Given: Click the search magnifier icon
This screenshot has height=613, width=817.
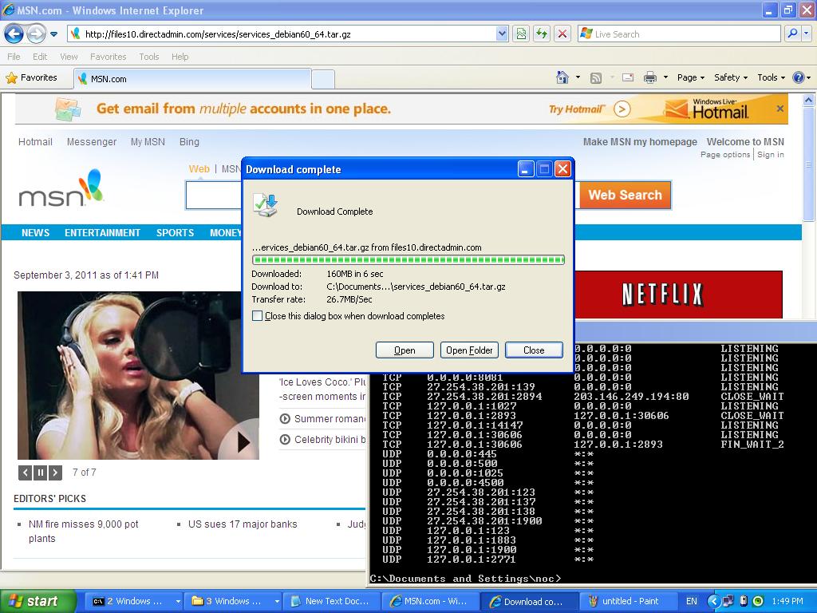Looking at the screenshot, I should coord(792,34).
